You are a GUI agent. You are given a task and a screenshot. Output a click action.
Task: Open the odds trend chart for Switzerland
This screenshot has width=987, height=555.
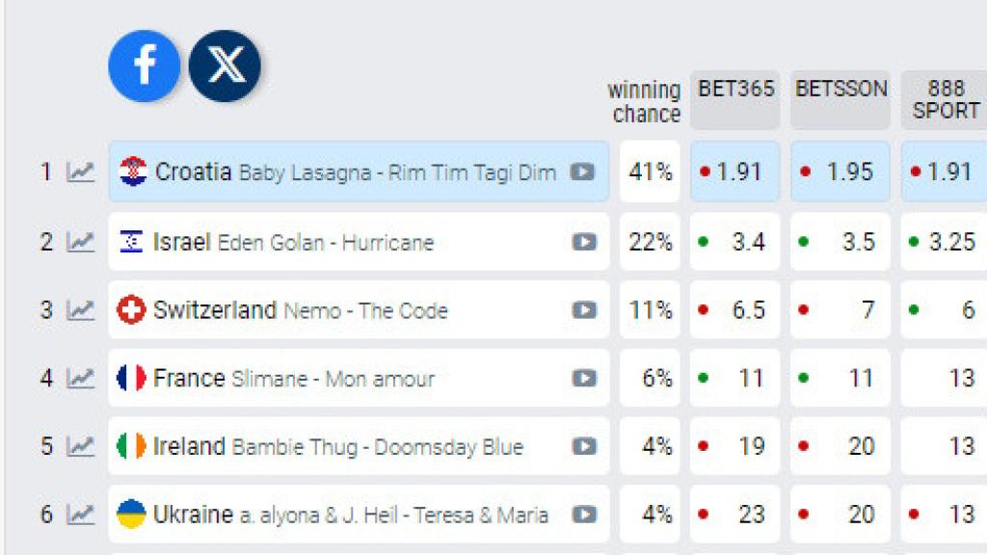[81, 310]
